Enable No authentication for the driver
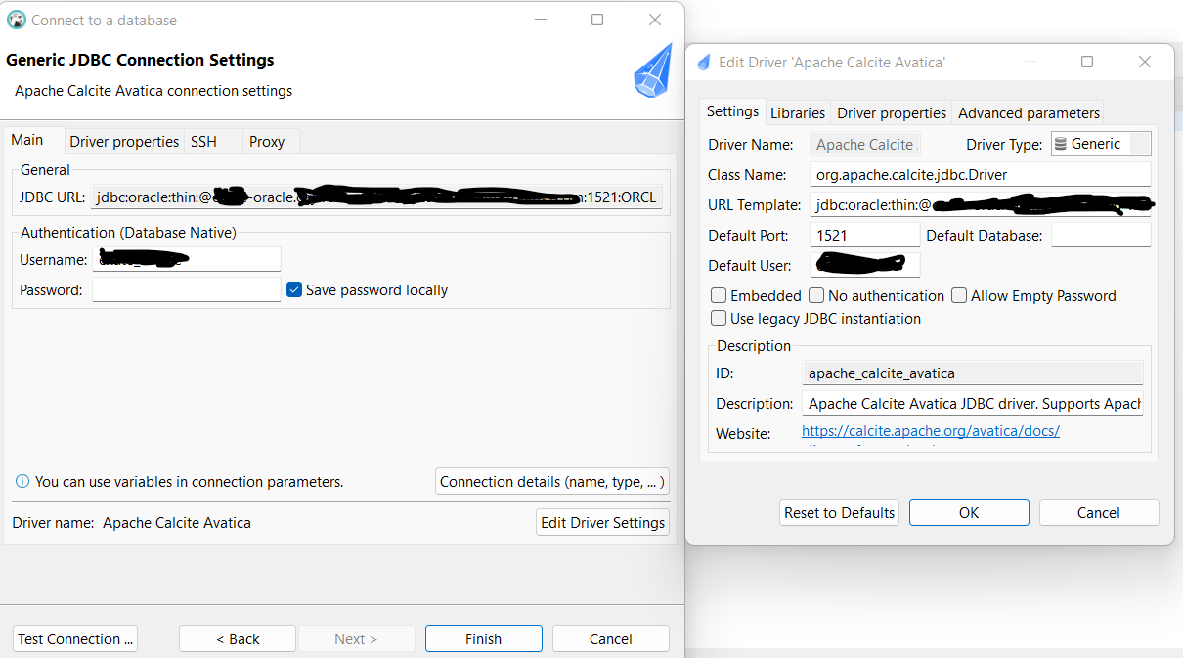This screenshot has width=1183, height=658. (816, 295)
